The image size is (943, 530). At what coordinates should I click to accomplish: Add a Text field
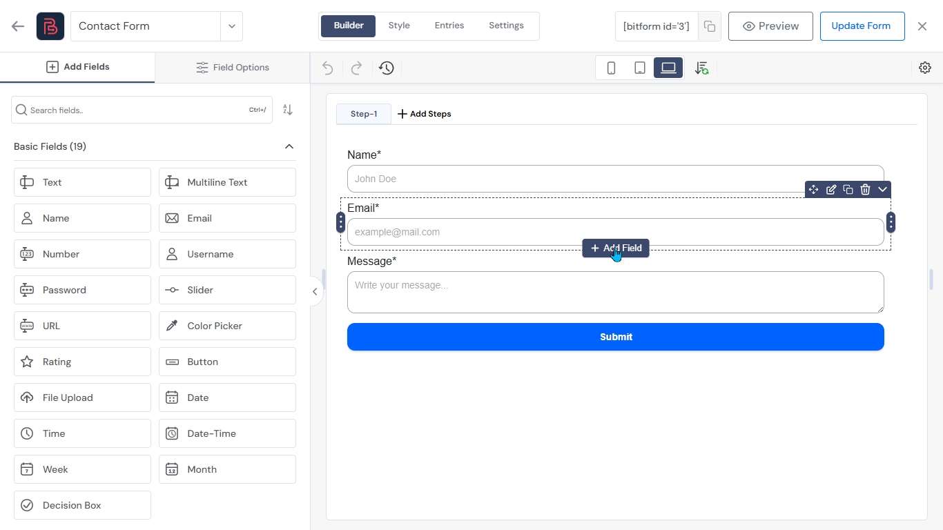pyautogui.click(x=82, y=182)
